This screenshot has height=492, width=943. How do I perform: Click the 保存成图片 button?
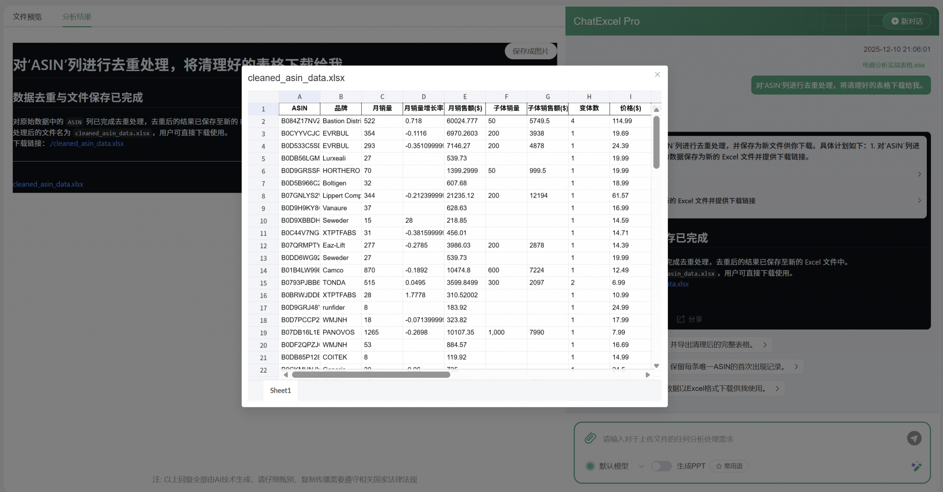pos(530,51)
